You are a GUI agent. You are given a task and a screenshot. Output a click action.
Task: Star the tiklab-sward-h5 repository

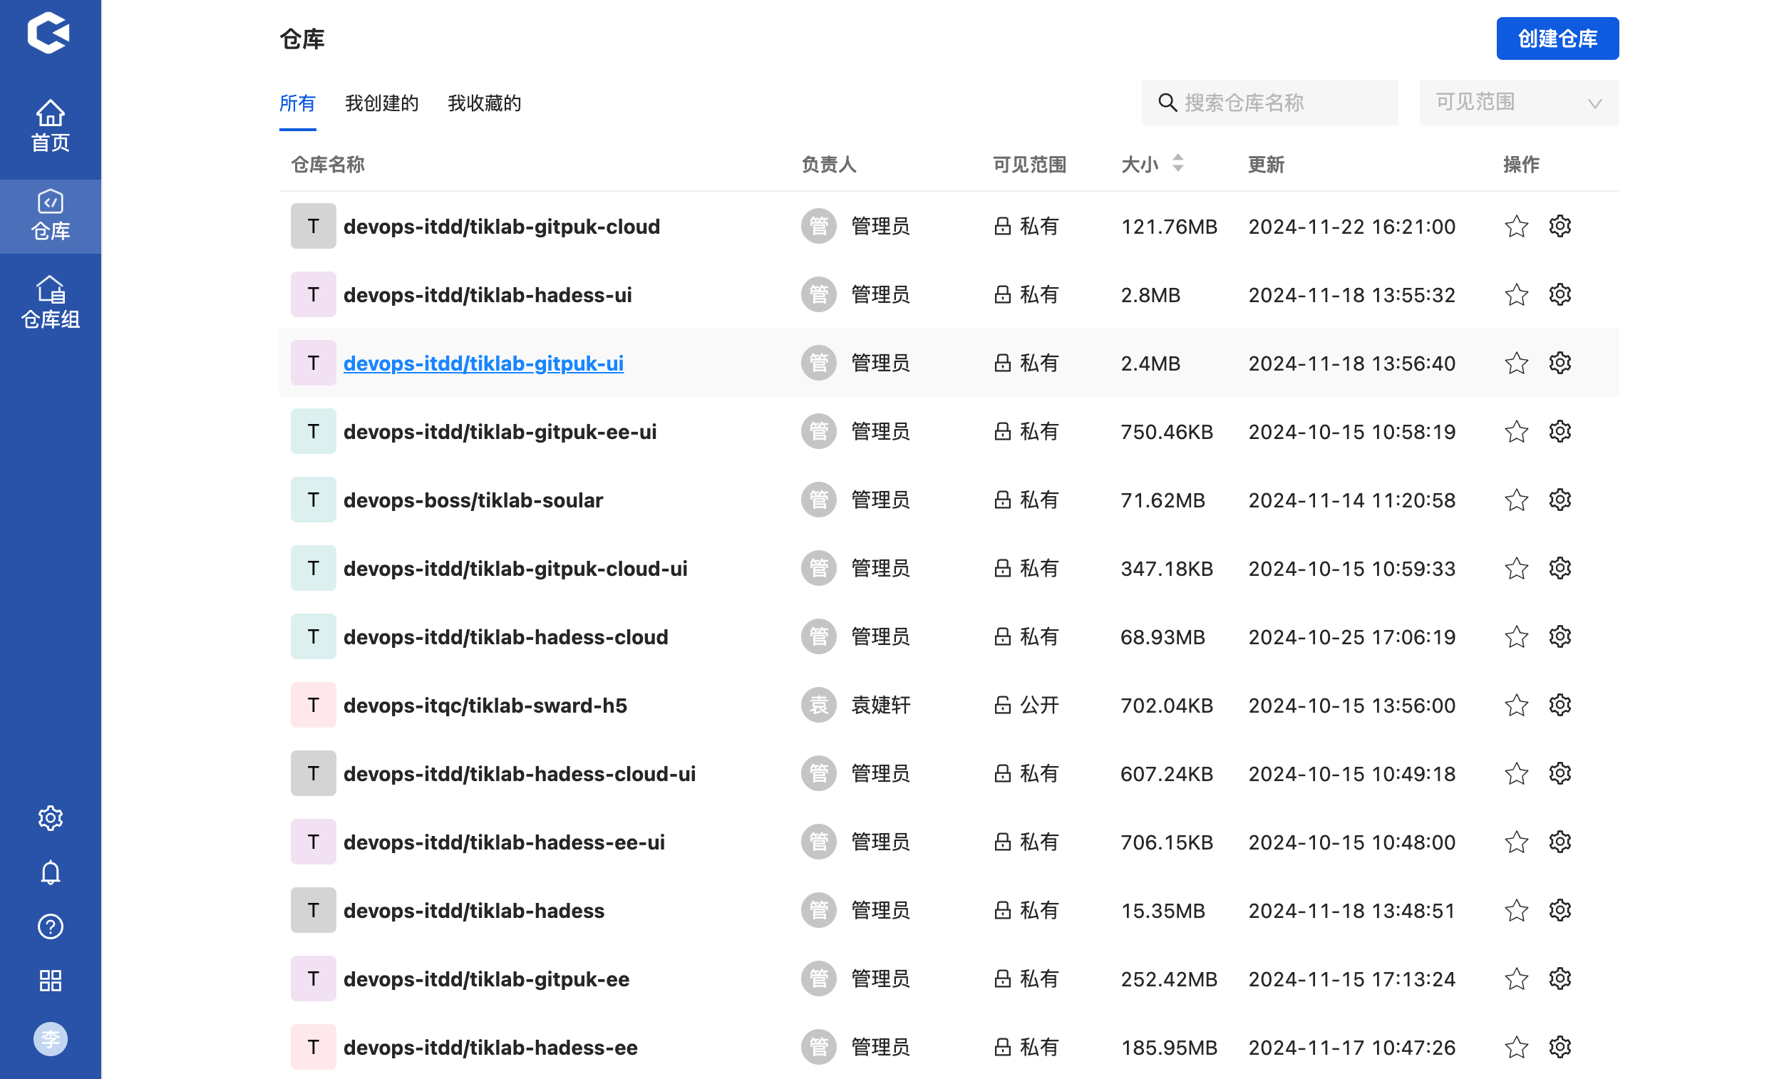pyautogui.click(x=1516, y=705)
